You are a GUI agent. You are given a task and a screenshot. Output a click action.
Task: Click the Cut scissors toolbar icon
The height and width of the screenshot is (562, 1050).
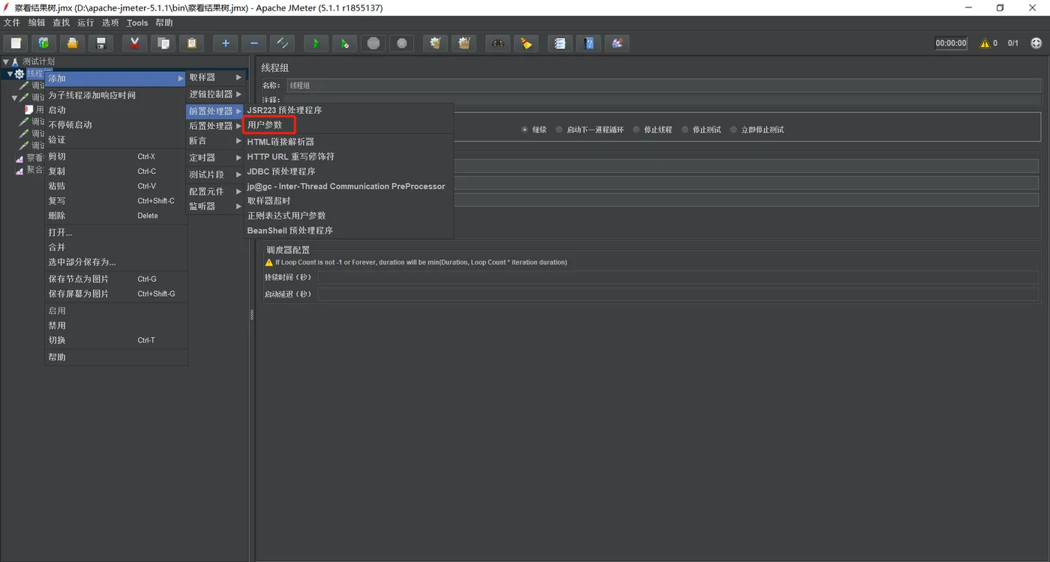tap(134, 43)
